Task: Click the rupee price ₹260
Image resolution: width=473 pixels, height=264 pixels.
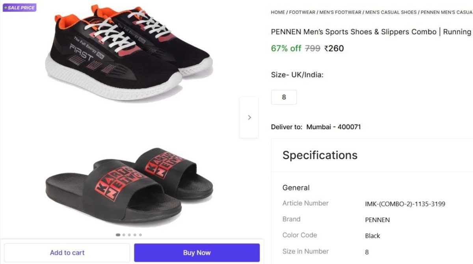Action: (335, 48)
